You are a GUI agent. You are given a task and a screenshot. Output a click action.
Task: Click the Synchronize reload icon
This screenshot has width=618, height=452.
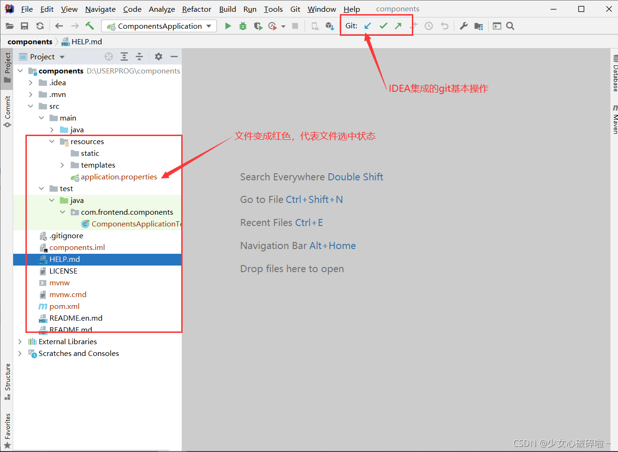tap(40, 26)
